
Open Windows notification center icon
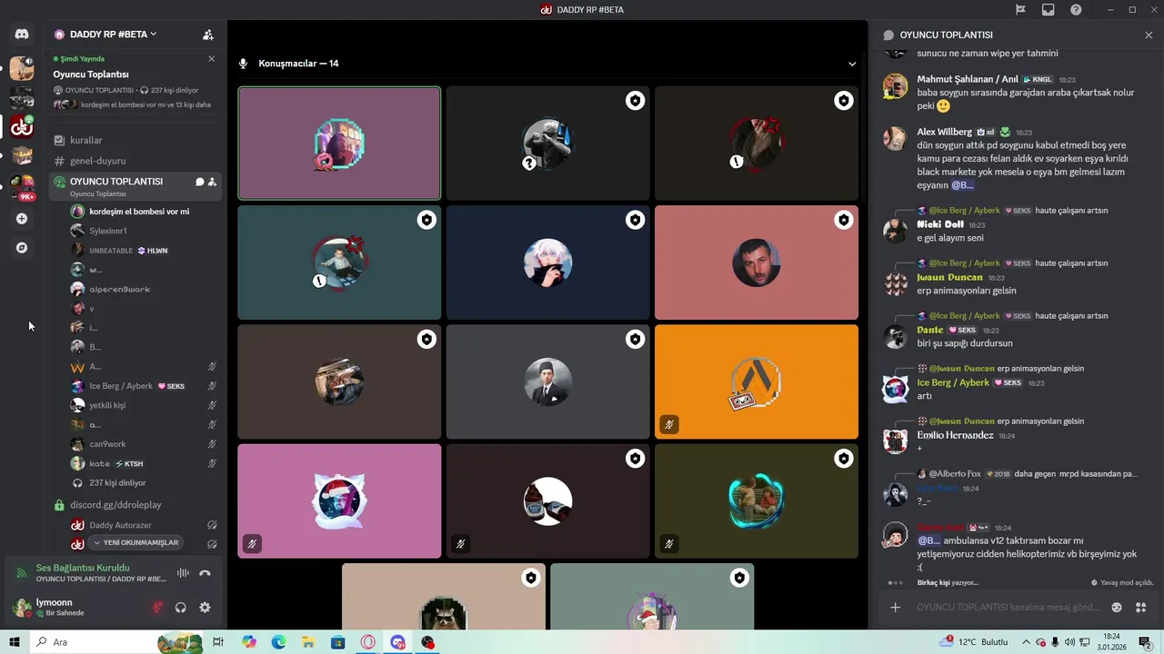[x=1146, y=642]
